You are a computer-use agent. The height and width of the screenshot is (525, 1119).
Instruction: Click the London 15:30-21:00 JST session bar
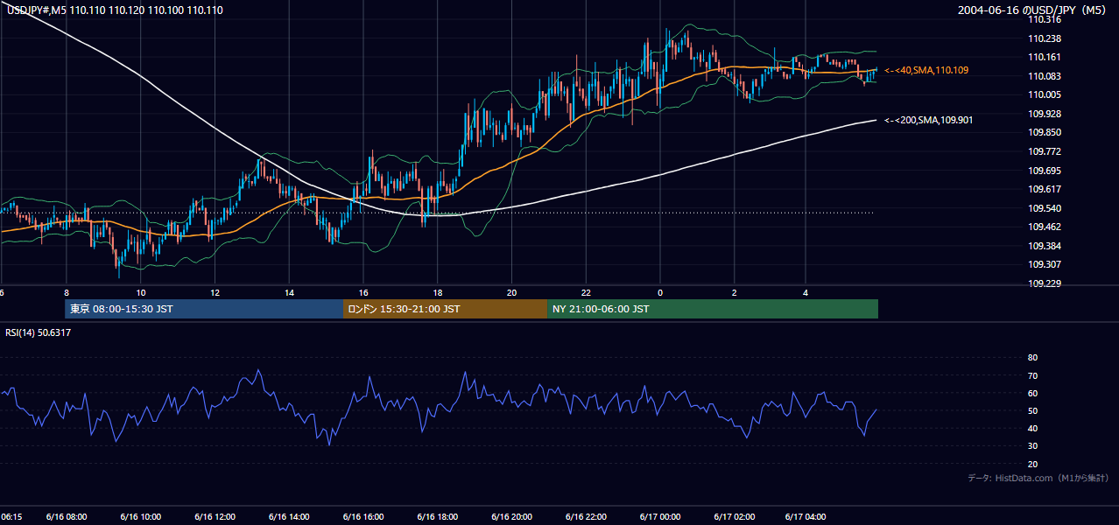(445, 309)
